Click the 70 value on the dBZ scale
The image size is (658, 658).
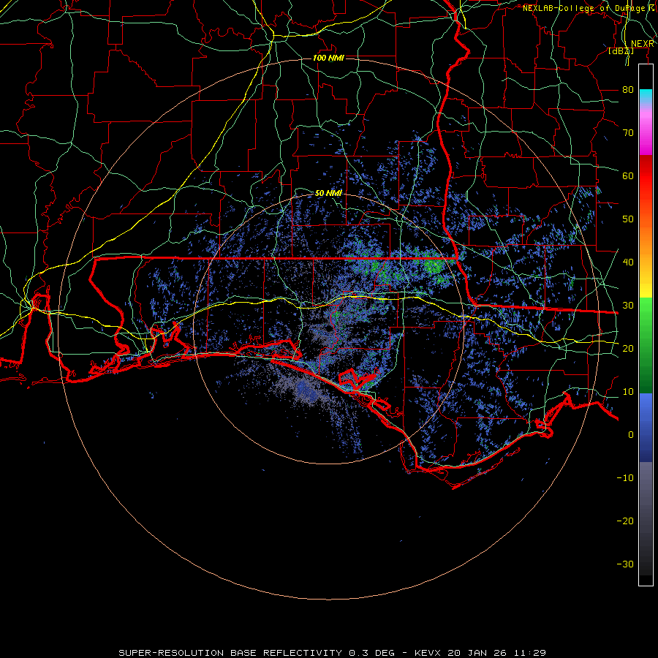coord(628,133)
